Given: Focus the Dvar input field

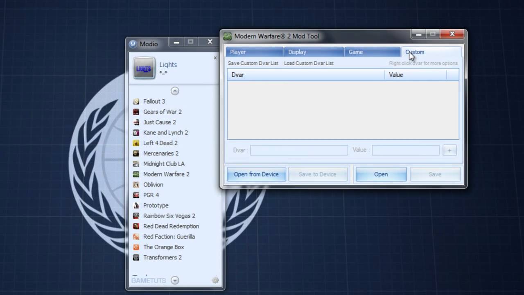Looking at the screenshot, I should 299,150.
